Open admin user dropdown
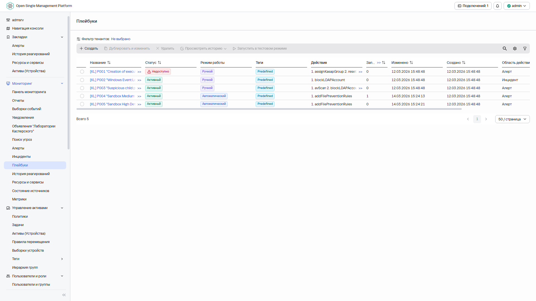Image resolution: width=536 pixels, height=301 pixels. [516, 6]
